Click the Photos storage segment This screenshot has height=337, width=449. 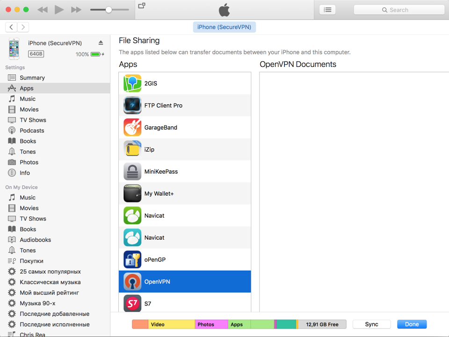pyautogui.click(x=211, y=324)
